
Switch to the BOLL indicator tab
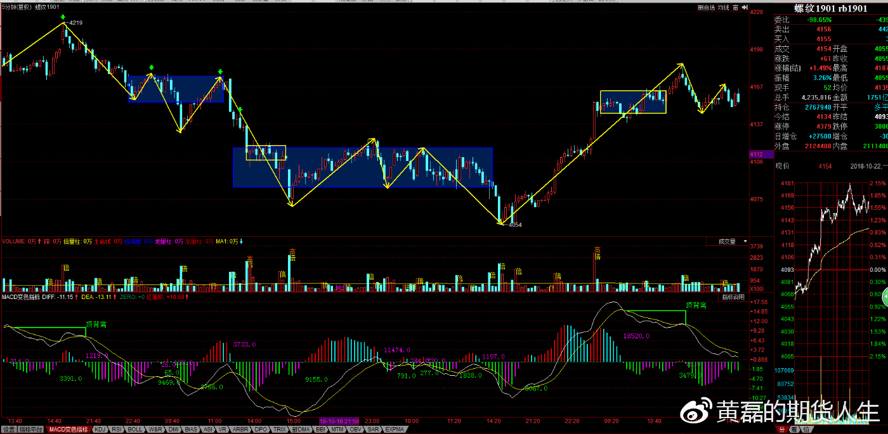(134, 429)
